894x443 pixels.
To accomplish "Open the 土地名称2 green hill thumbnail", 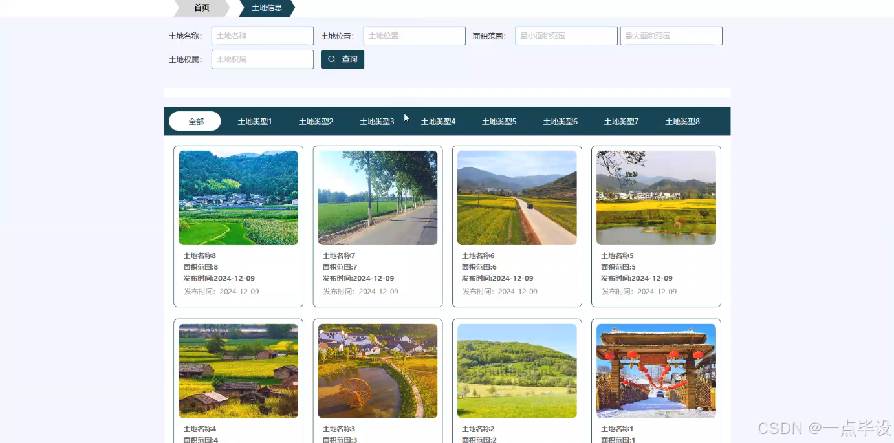I will [x=517, y=371].
